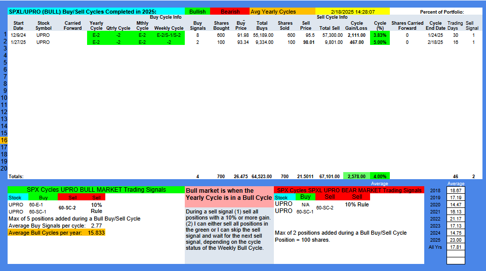The height and width of the screenshot is (271, 486).
Task: Click the weekly cycle cell E-2/S-1/S-2
Action: point(169,35)
